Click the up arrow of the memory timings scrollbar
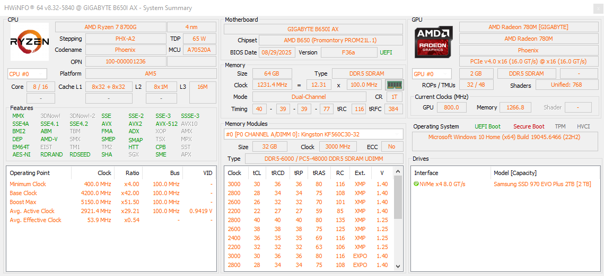This screenshot has height=276, width=604. [398, 172]
